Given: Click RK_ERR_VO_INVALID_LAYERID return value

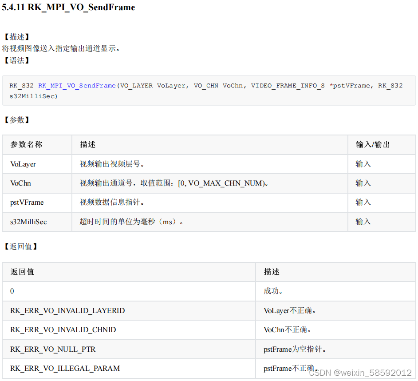Looking at the screenshot, I should 67,310.
